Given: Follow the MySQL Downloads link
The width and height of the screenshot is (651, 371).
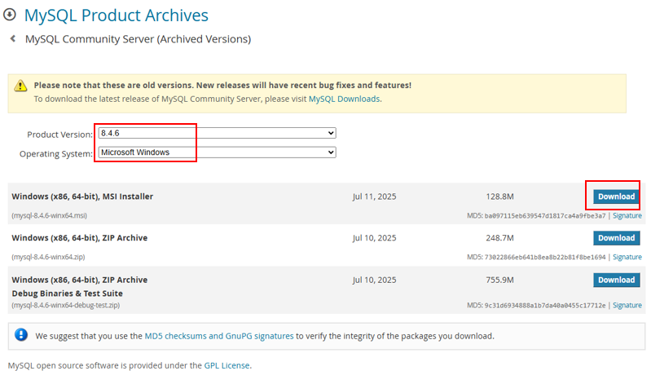Looking at the screenshot, I should pos(344,99).
